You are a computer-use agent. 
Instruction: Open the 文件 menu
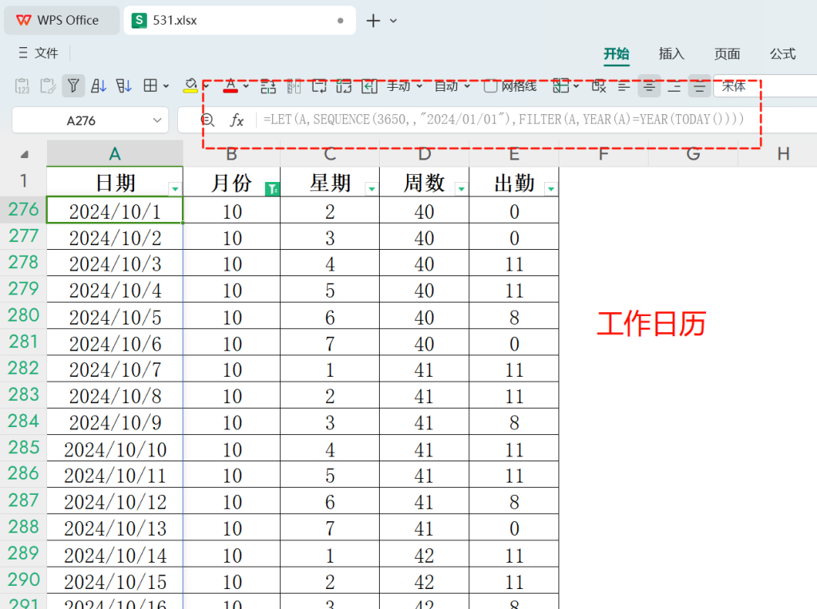[x=46, y=53]
